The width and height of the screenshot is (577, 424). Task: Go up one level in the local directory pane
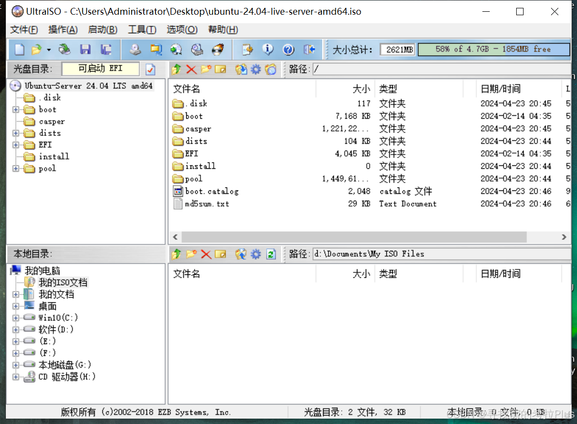(x=176, y=254)
